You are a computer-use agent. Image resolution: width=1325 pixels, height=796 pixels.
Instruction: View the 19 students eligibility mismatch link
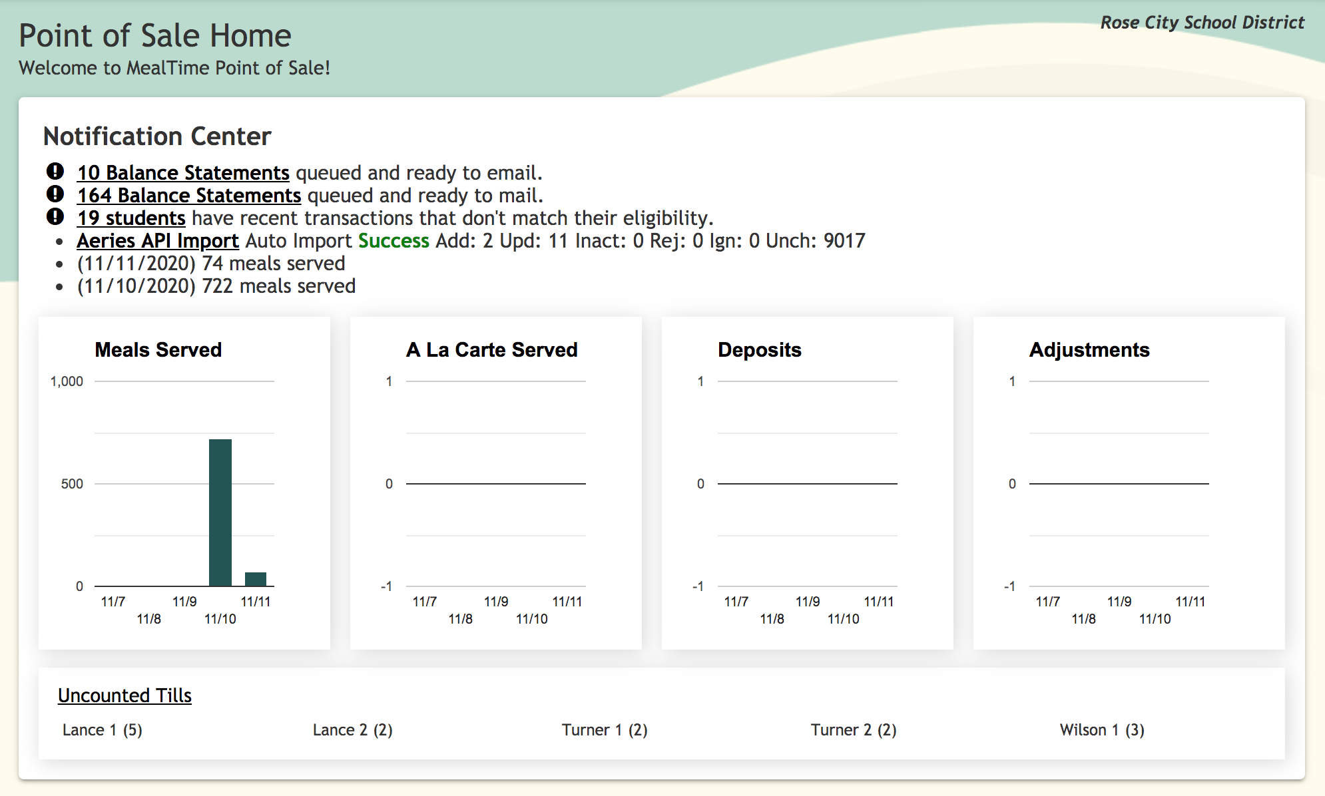[x=131, y=218]
